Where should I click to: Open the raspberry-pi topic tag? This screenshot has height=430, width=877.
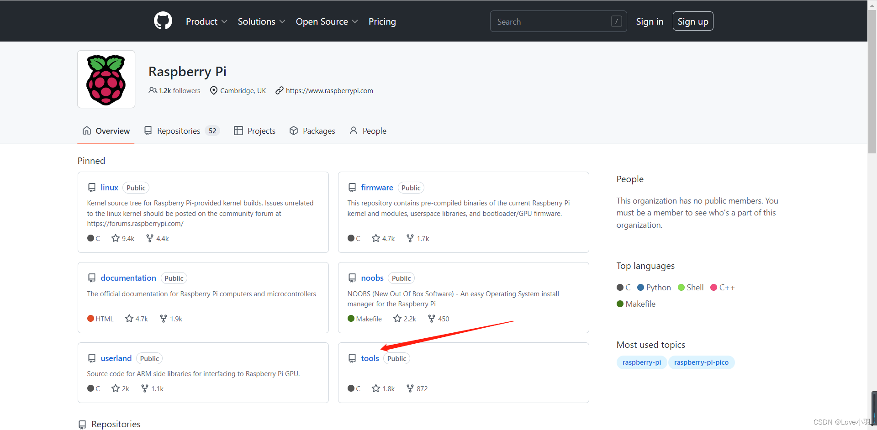click(x=641, y=362)
